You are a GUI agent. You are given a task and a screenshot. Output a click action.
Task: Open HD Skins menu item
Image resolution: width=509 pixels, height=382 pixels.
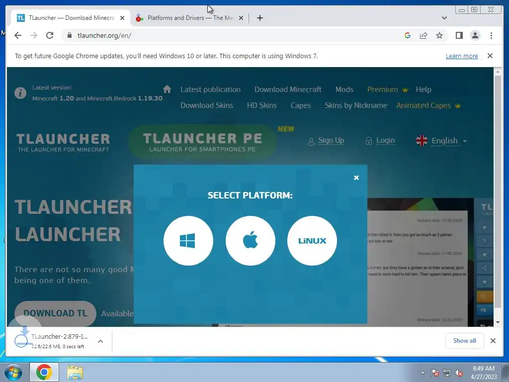(x=261, y=105)
